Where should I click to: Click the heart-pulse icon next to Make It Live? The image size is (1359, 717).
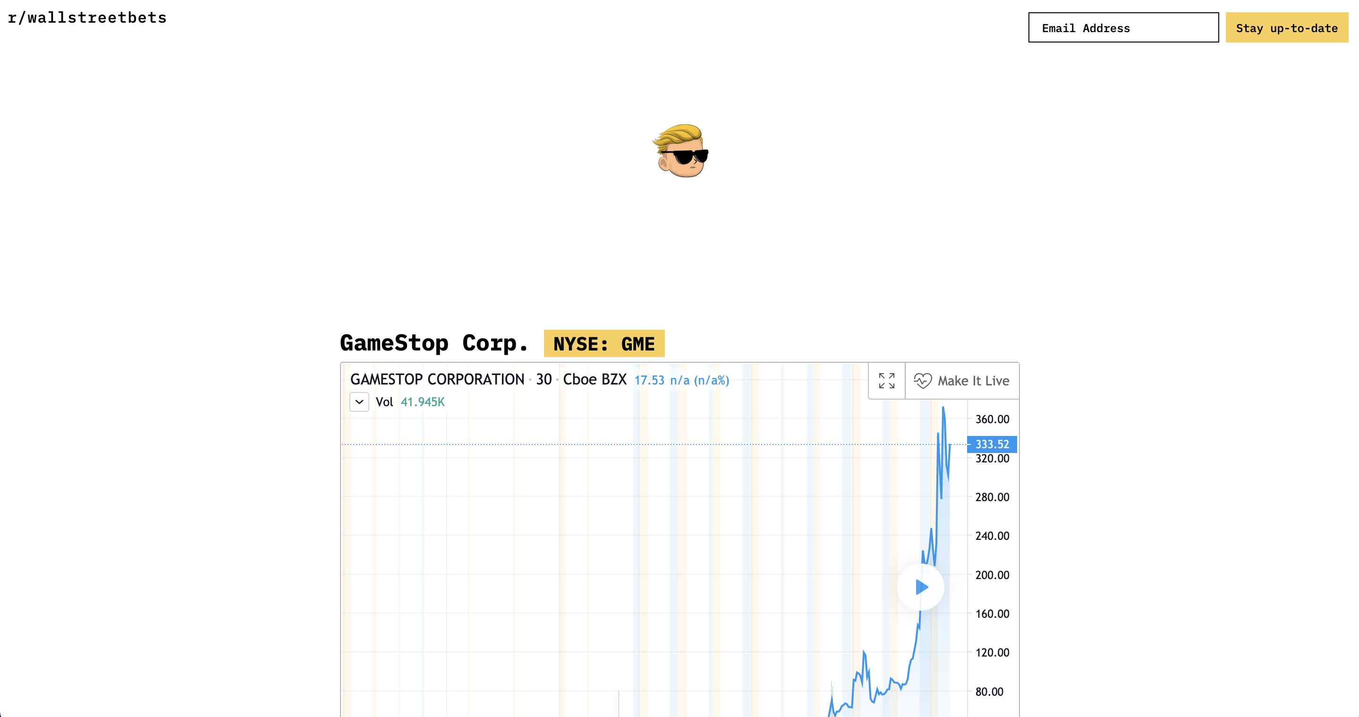tap(923, 380)
